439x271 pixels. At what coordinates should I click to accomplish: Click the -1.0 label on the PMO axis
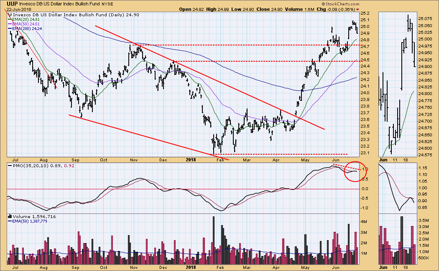click(x=364, y=208)
